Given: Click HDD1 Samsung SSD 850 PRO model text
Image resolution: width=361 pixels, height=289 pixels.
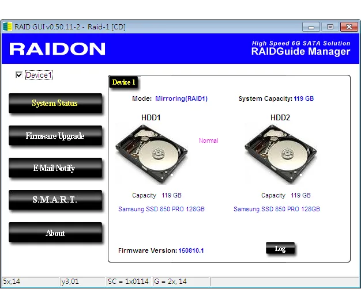Looking at the screenshot, I should click(x=161, y=209).
